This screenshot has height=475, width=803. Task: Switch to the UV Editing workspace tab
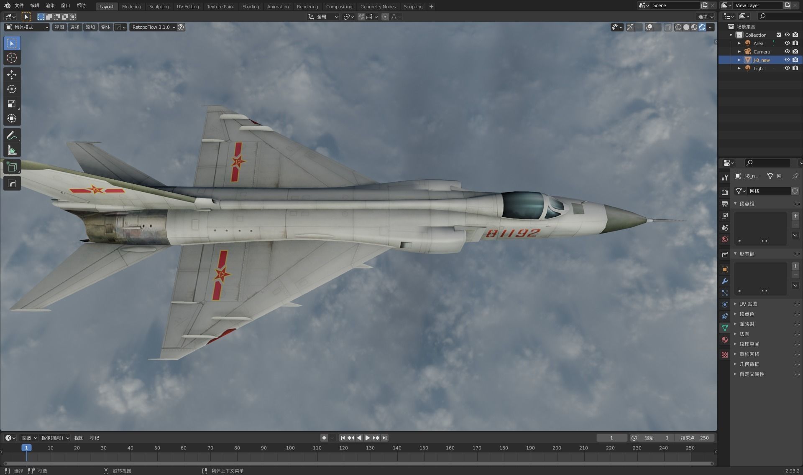pos(188,7)
